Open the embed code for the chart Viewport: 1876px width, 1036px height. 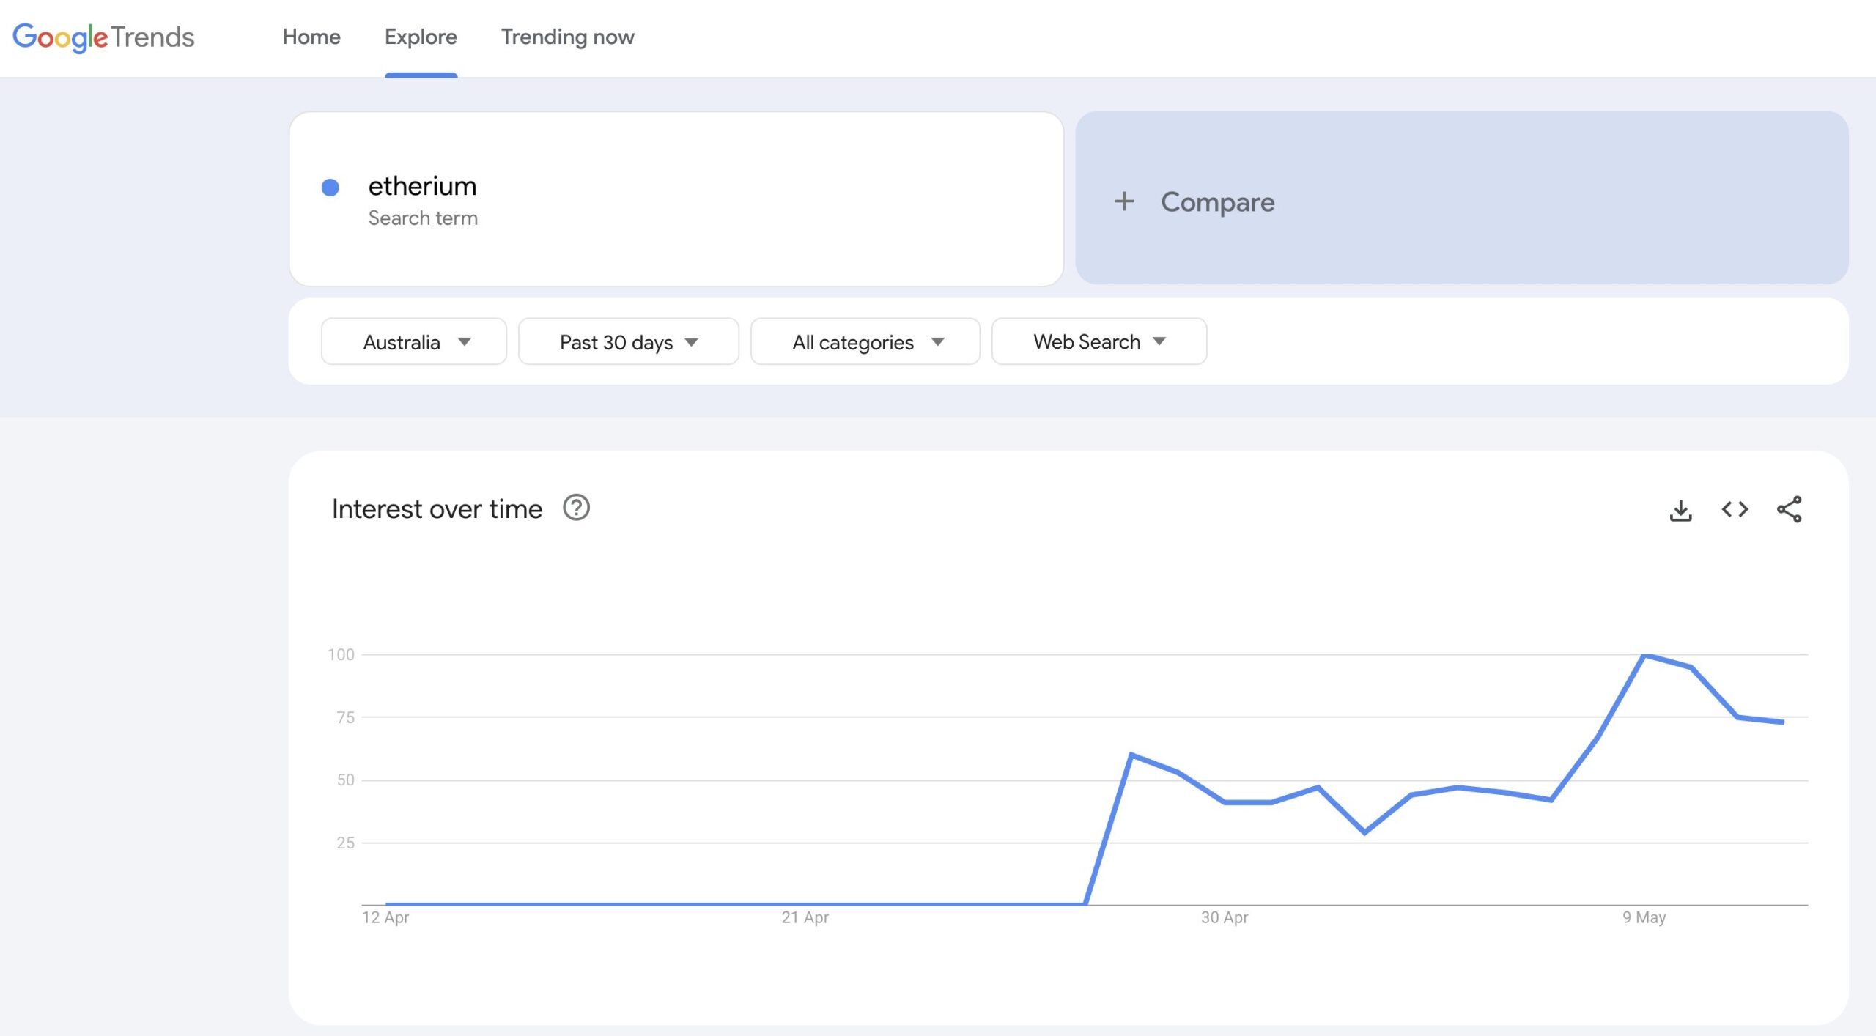pos(1735,508)
